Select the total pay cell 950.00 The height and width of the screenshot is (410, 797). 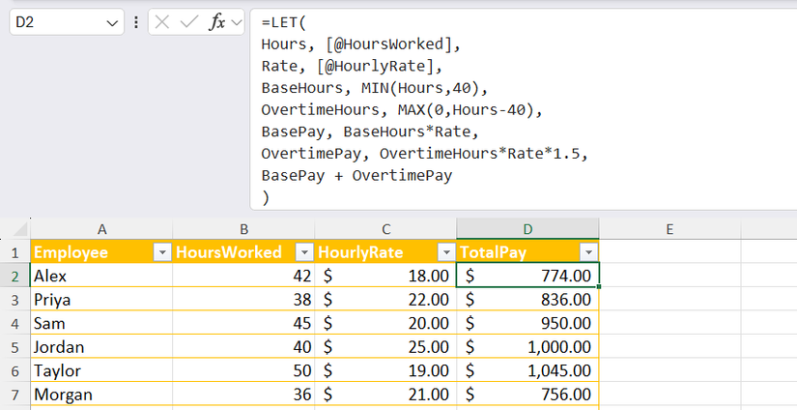(x=527, y=323)
